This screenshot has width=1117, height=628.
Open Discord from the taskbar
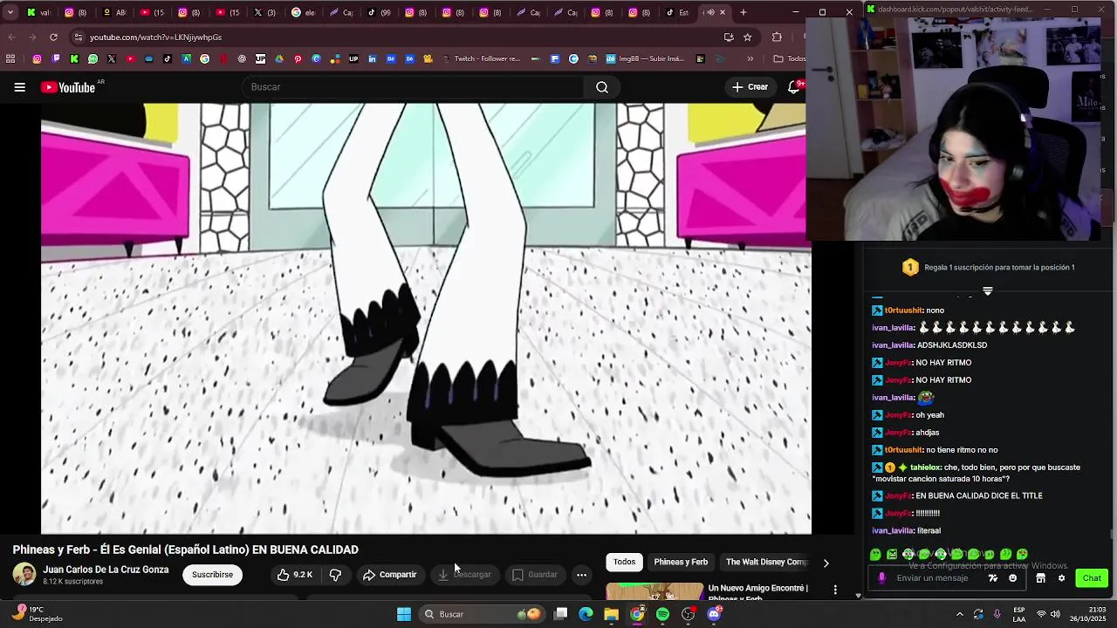[714, 614]
